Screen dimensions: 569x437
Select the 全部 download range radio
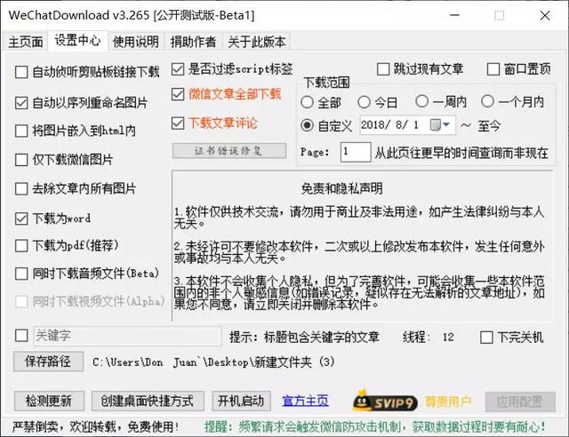[309, 102]
